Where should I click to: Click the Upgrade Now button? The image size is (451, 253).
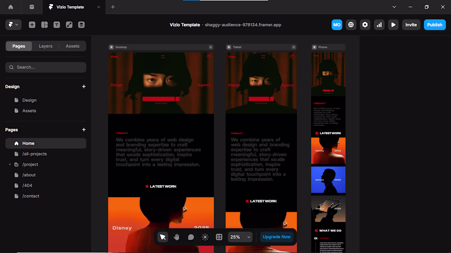pos(276,237)
